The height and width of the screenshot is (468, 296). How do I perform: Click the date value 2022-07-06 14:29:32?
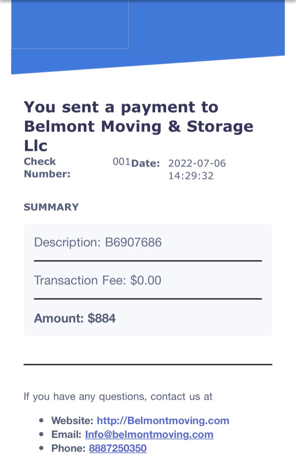coord(196,170)
